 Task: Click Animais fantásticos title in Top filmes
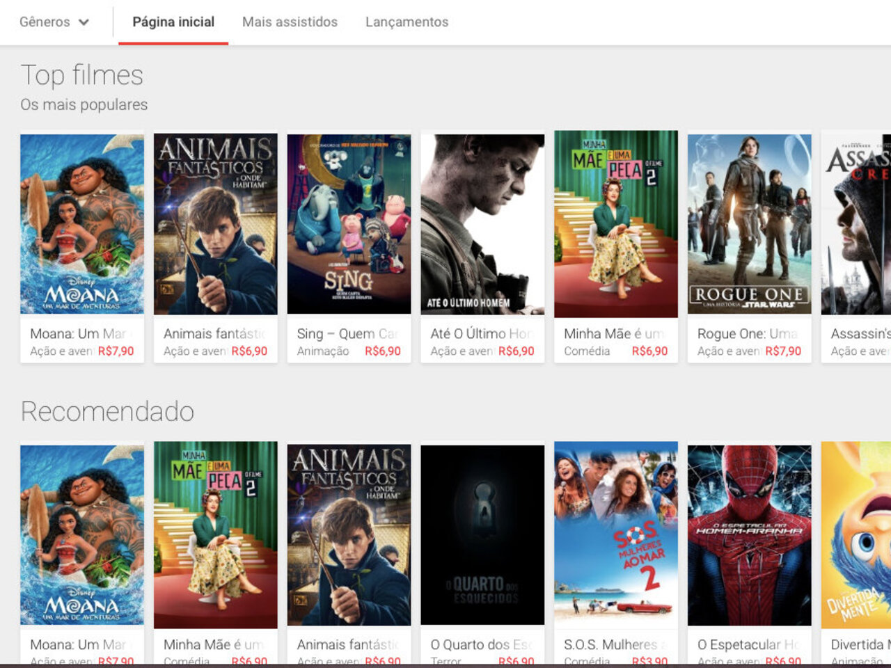tap(214, 333)
